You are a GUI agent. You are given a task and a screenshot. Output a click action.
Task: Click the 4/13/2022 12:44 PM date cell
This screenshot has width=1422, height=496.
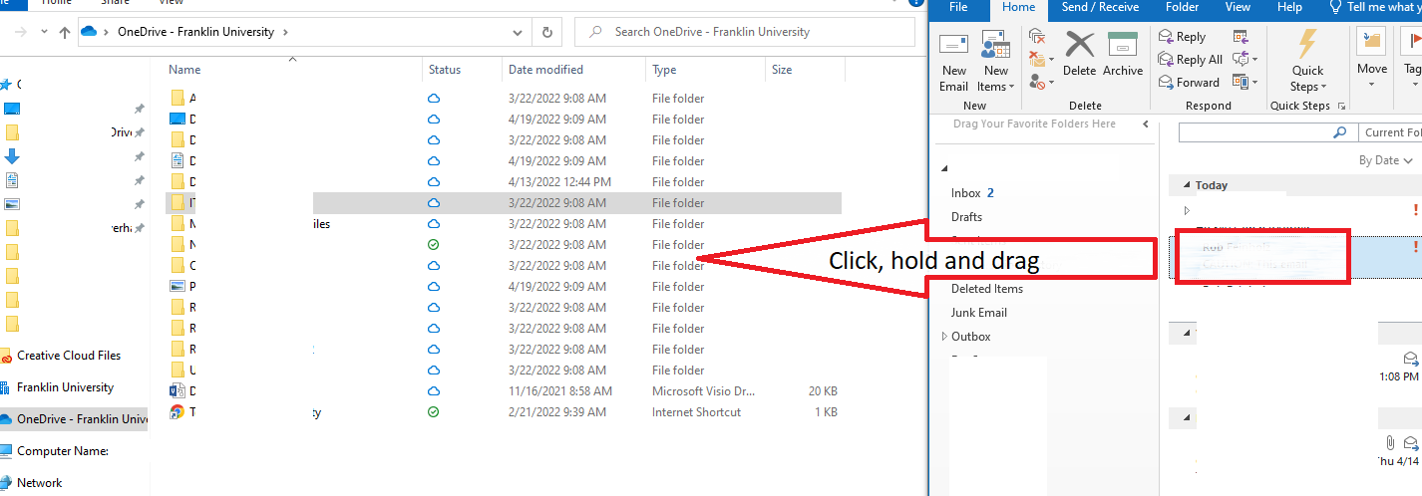point(559,182)
